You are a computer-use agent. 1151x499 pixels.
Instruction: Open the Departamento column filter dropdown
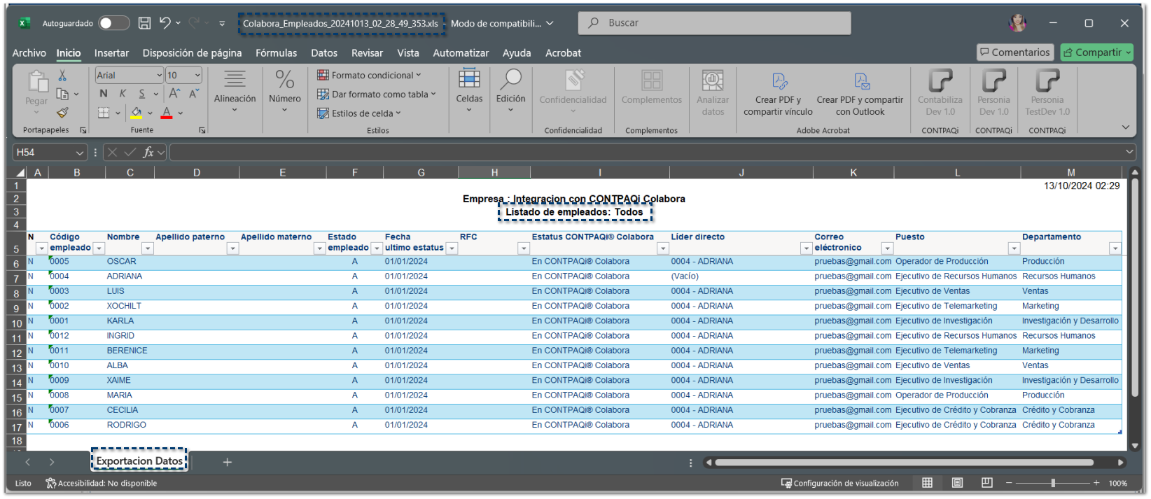click(1115, 248)
